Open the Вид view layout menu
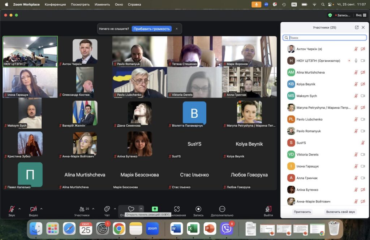 361,15
